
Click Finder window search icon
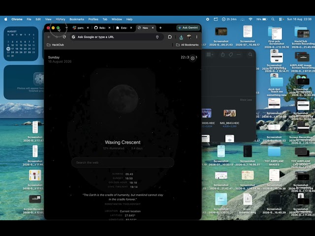(x=250, y=55)
